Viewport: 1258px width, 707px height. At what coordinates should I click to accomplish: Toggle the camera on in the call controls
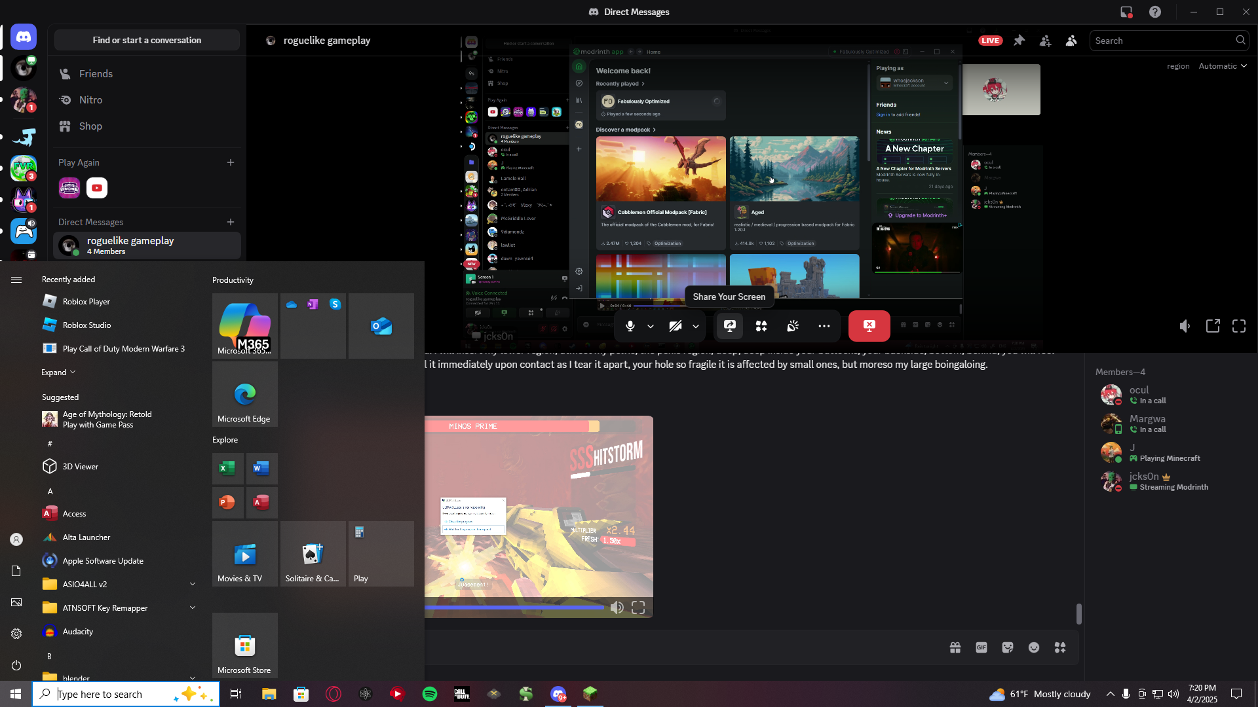click(x=675, y=326)
